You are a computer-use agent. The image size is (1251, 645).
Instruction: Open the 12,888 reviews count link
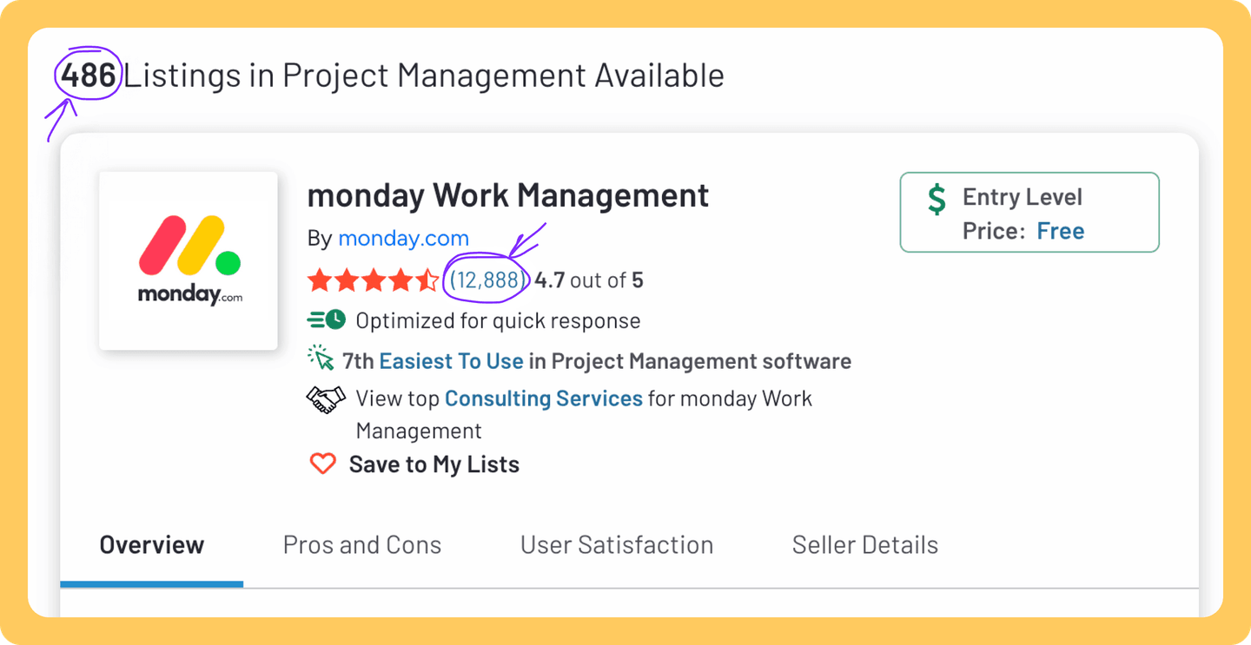[x=486, y=280]
